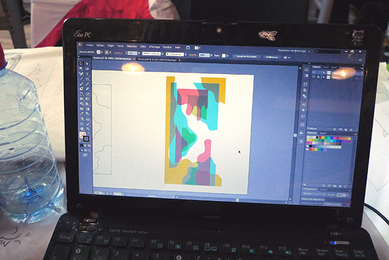
Task: Click the Fill swatch in the toolbox
Action: click(x=83, y=135)
